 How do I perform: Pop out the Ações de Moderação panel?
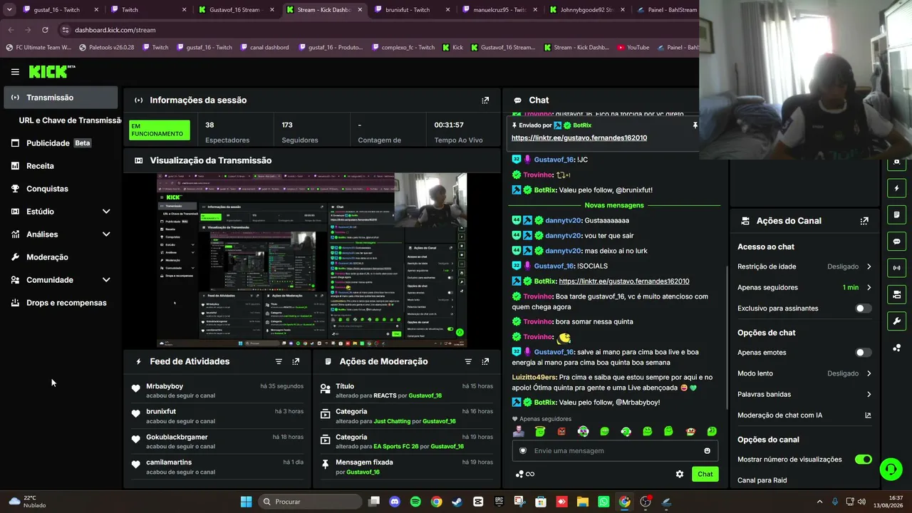[485, 361]
